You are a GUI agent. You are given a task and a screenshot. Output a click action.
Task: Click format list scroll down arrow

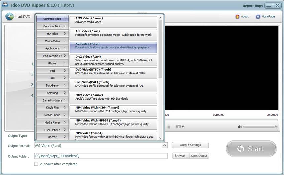[160, 138]
